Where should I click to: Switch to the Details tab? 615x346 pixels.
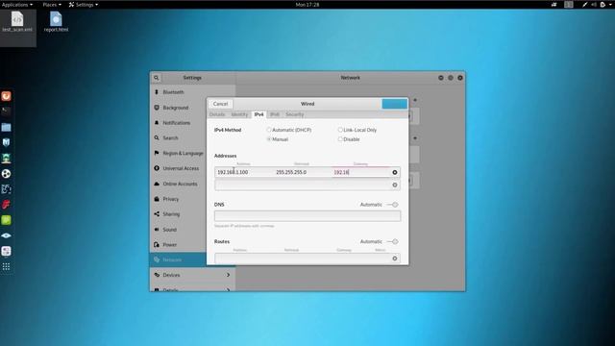click(x=217, y=114)
